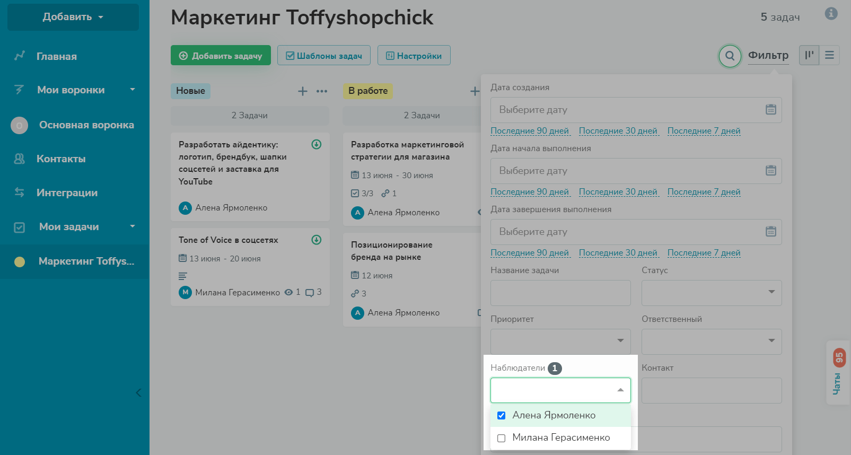Click plus icon in Новые column

click(x=302, y=91)
